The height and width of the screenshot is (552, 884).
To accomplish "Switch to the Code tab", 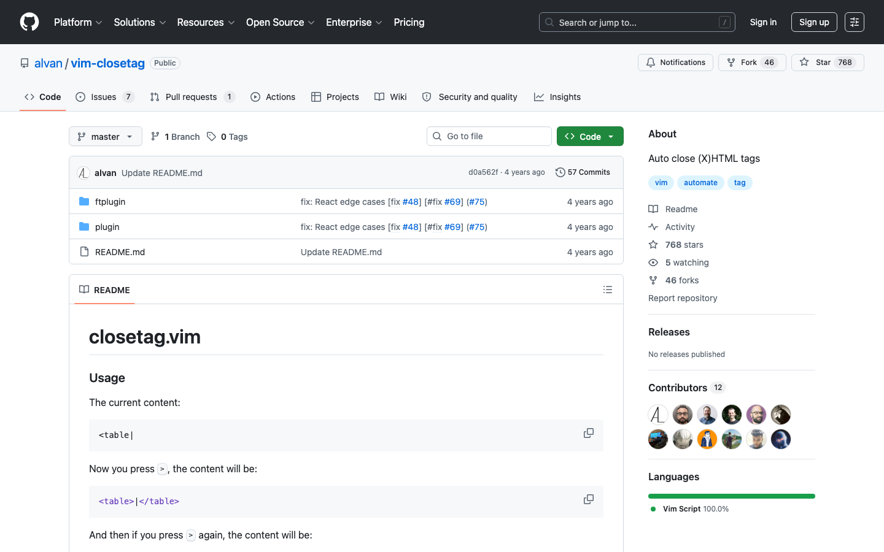I will pos(43,97).
